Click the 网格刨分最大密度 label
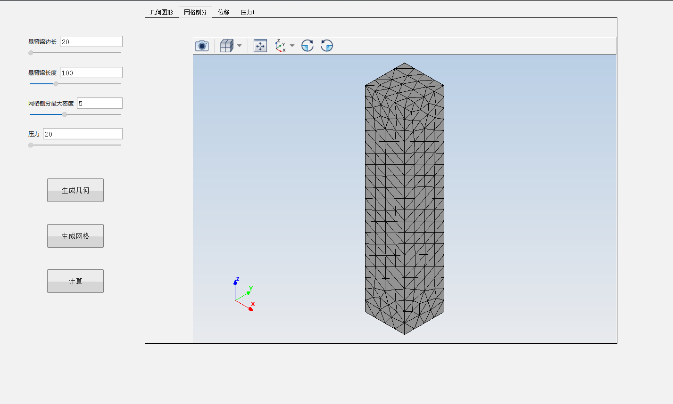673x404 pixels. click(x=51, y=104)
